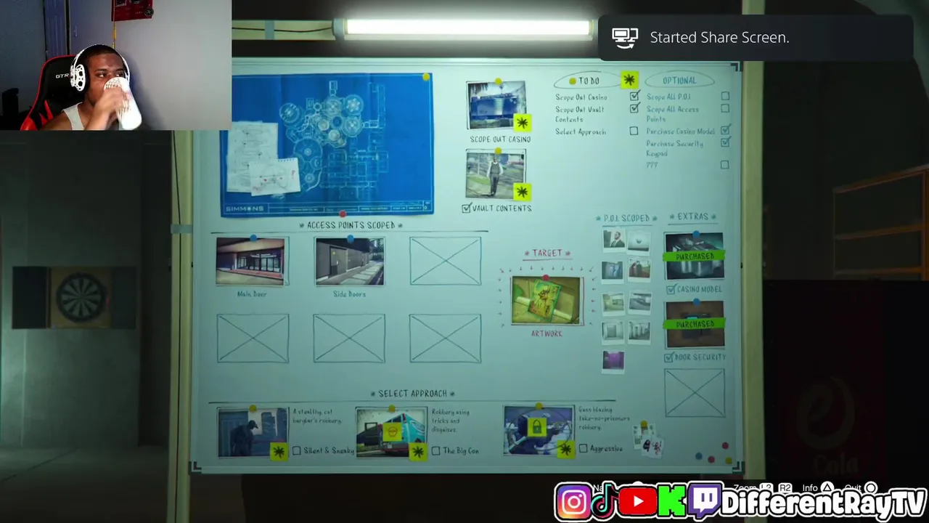Click the asterisk note on Silent & Sneaky photo
The height and width of the screenshot is (523, 929).
point(279,452)
